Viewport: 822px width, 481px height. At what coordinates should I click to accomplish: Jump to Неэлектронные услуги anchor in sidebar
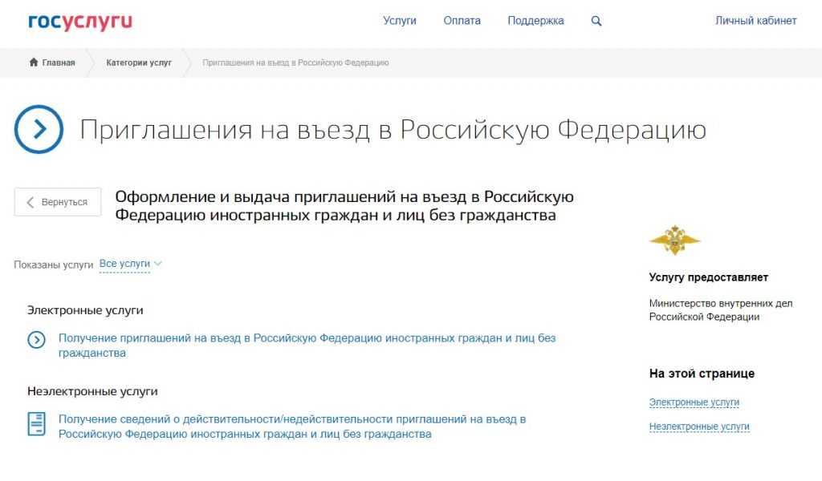[698, 426]
